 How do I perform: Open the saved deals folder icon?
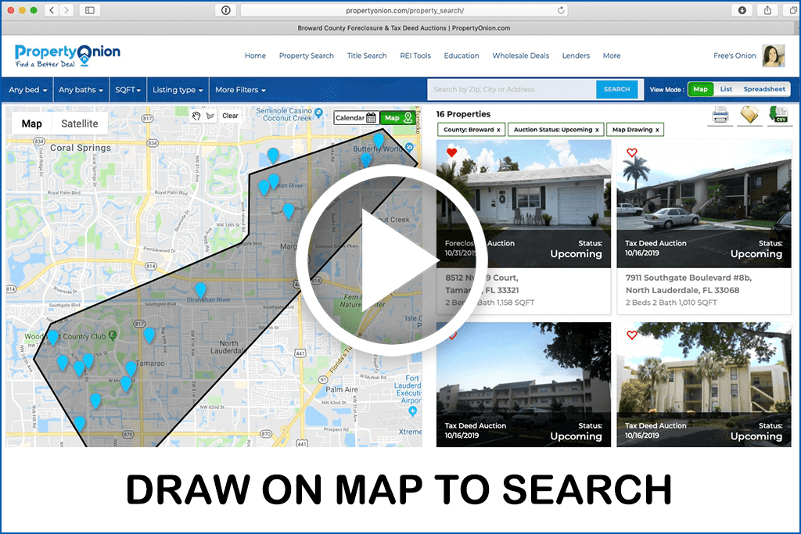tap(749, 115)
